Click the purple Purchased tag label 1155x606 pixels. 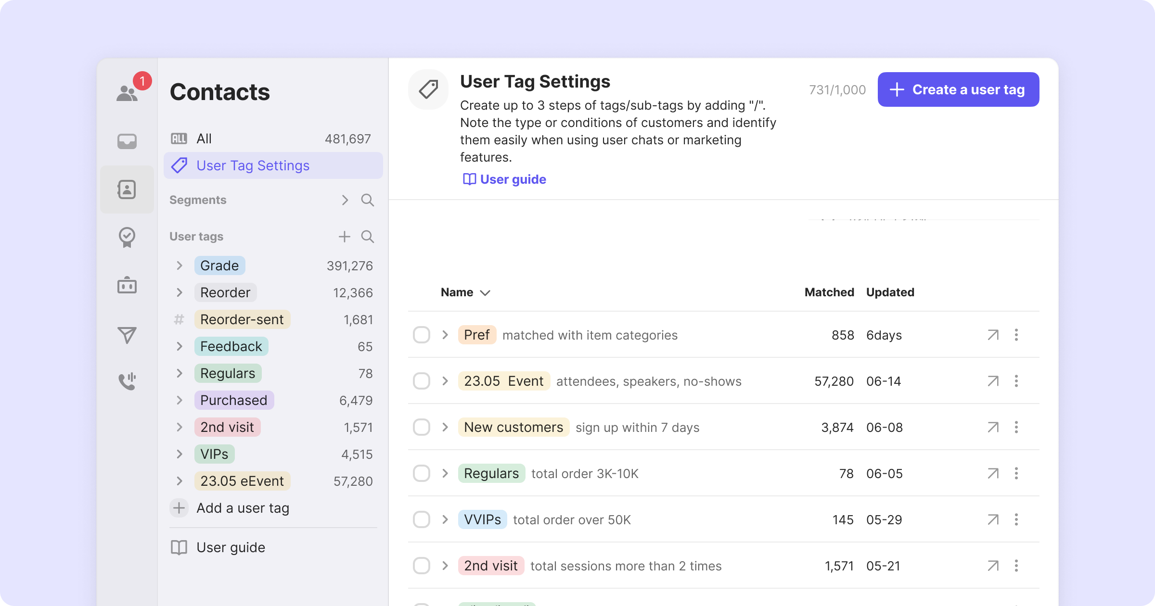click(234, 400)
